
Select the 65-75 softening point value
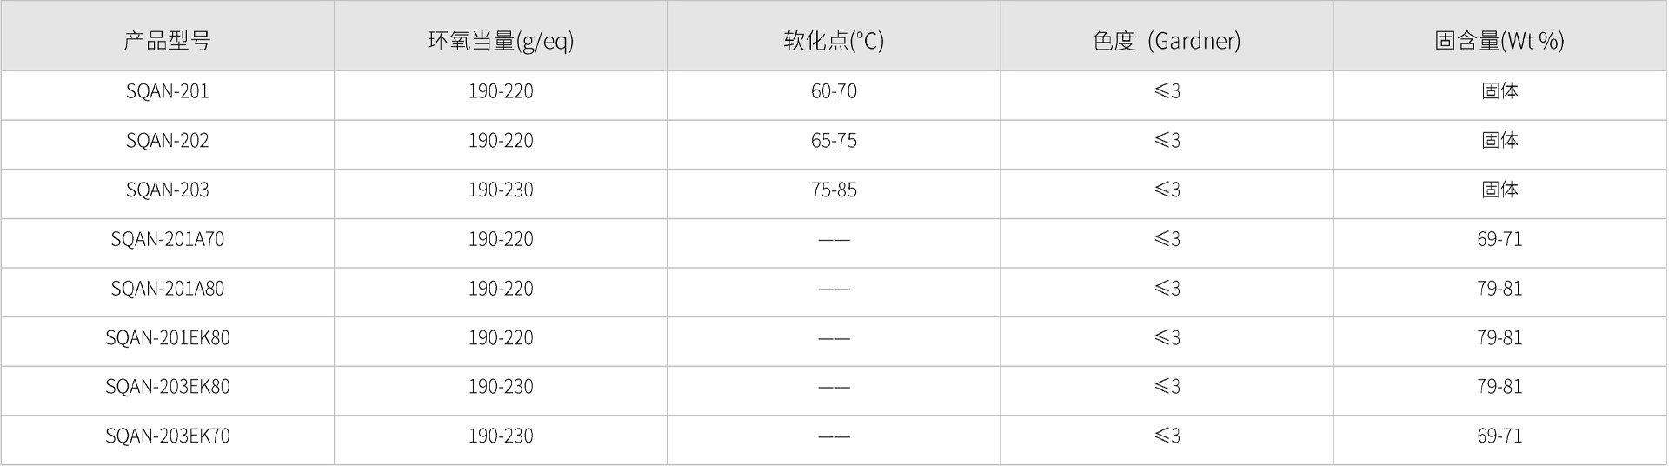tap(834, 141)
